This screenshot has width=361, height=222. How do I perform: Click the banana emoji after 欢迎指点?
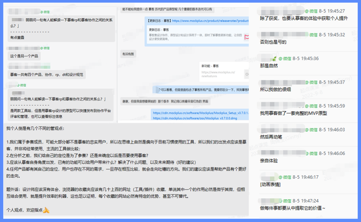[x=46, y=210]
